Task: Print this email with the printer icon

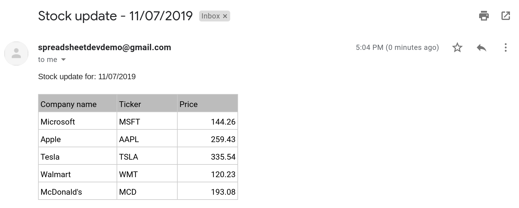Action: 484,16
